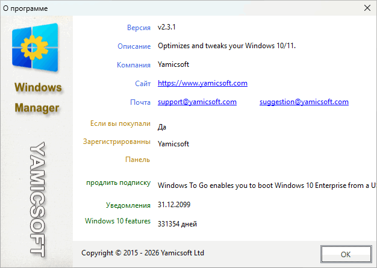This screenshot has width=377, height=268.
Task: Click the 'Windows To Go enables you' text
Action: (267, 185)
